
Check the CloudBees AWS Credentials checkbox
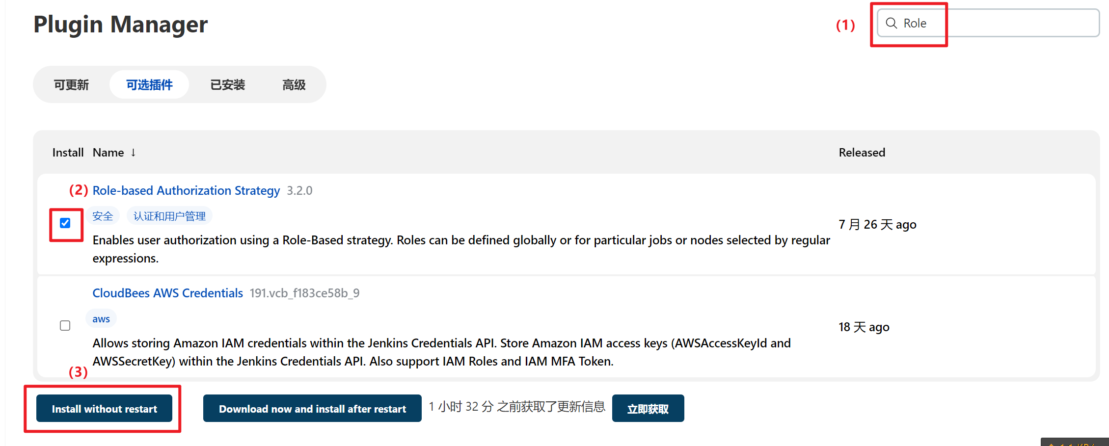(65, 325)
